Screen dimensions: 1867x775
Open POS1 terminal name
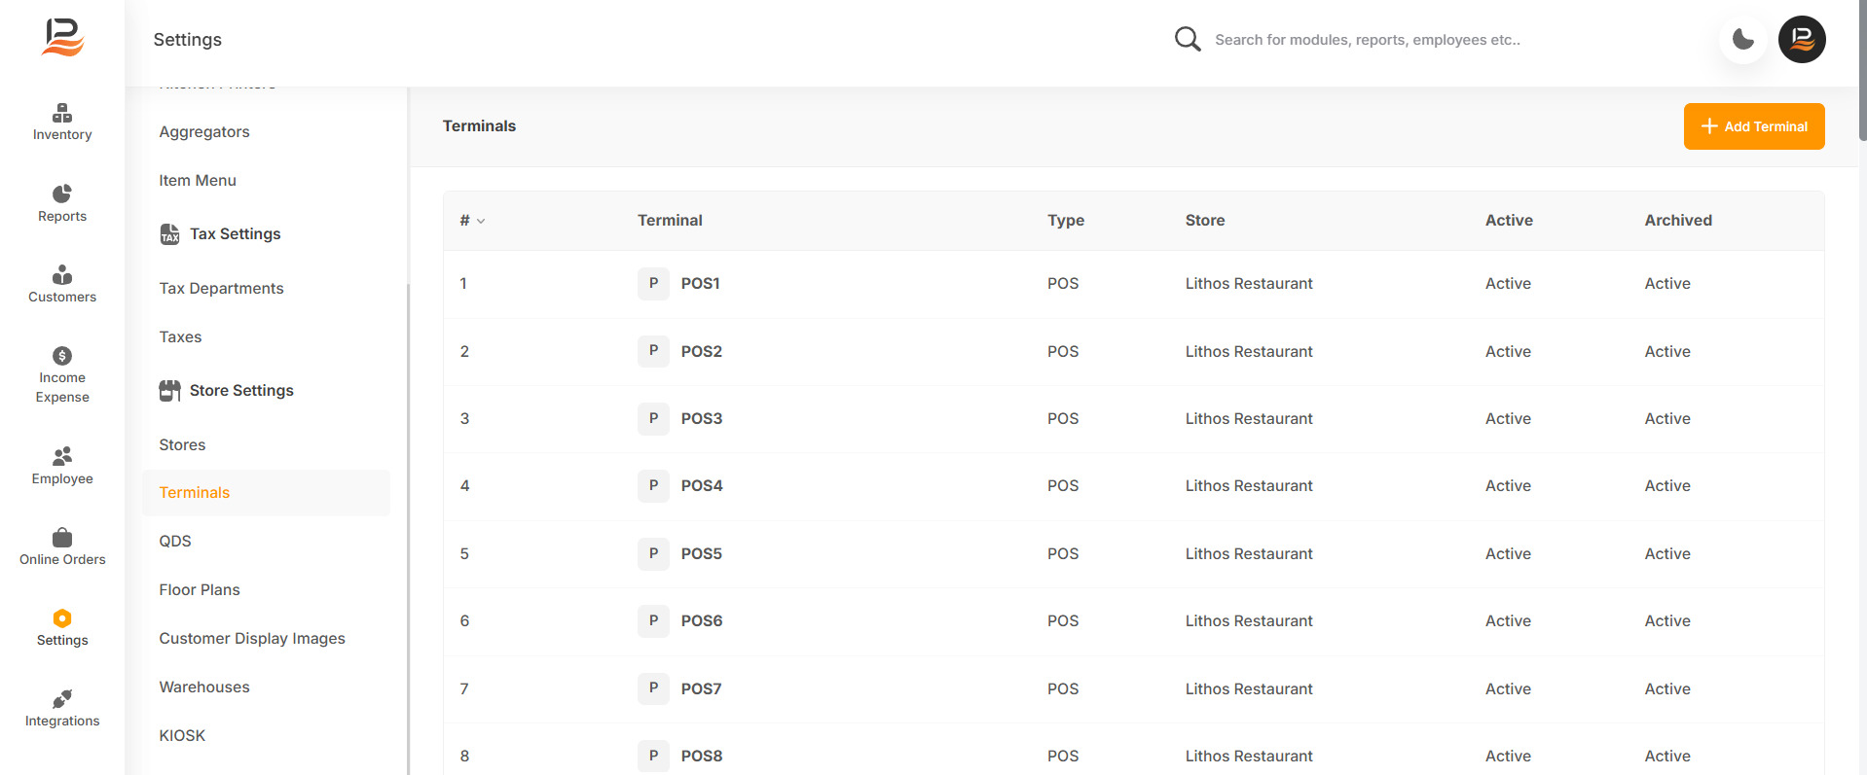click(x=700, y=284)
